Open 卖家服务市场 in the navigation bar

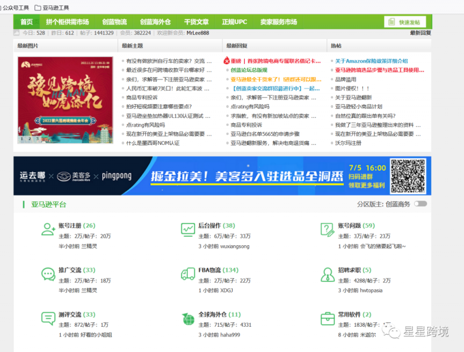[279, 22]
